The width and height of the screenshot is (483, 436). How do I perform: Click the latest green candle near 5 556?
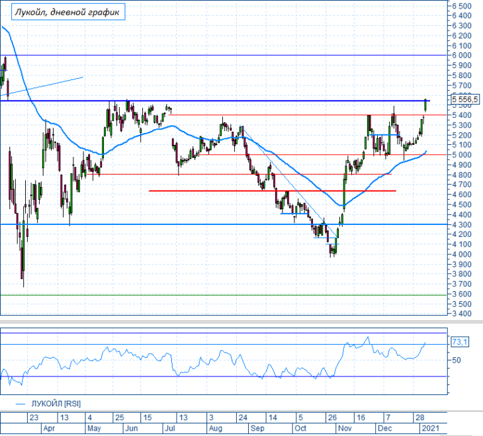425,105
